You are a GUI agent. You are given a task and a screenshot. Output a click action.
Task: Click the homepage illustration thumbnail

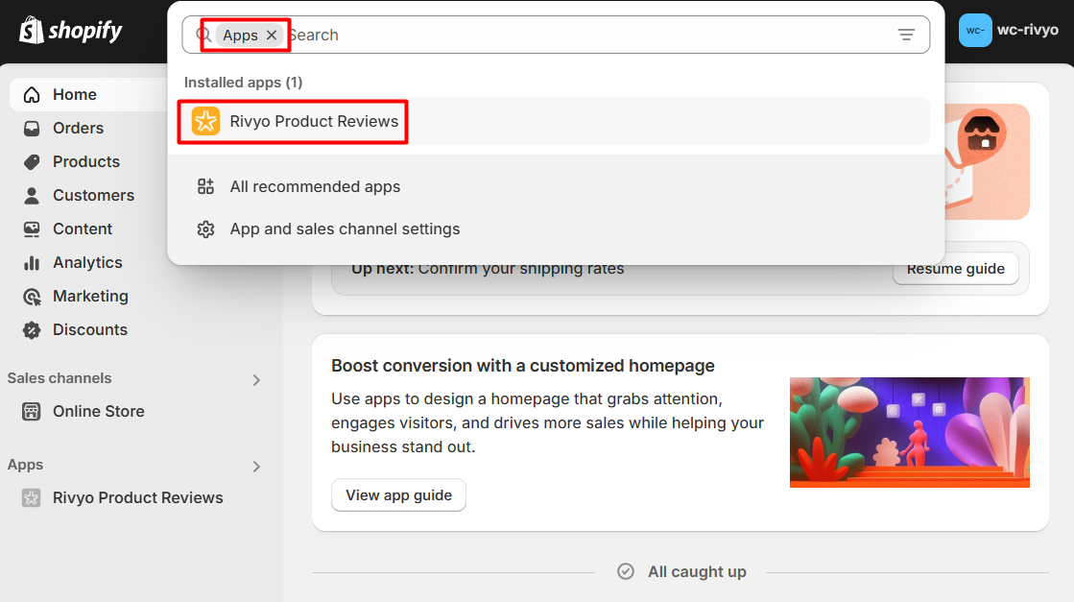(x=910, y=432)
